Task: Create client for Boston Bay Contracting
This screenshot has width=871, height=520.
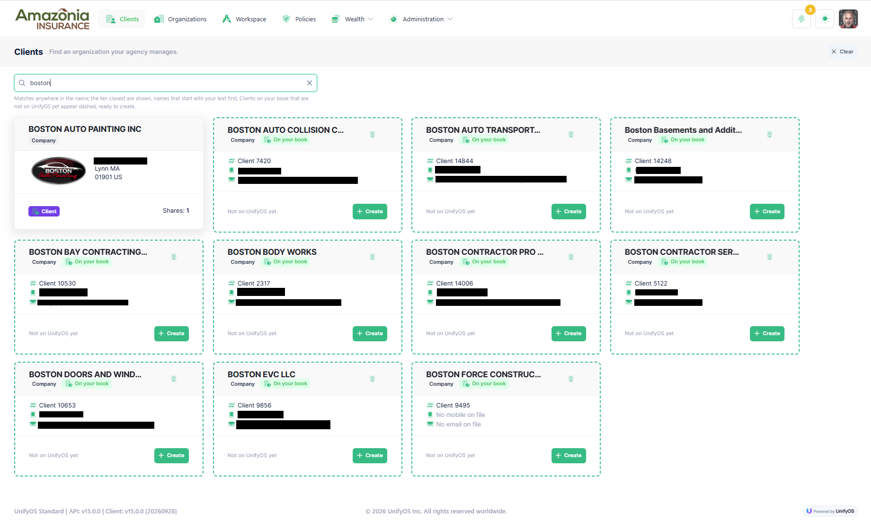Action: point(171,333)
